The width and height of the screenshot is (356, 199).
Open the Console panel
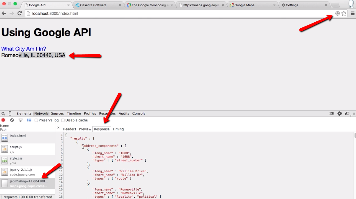pos(139,114)
